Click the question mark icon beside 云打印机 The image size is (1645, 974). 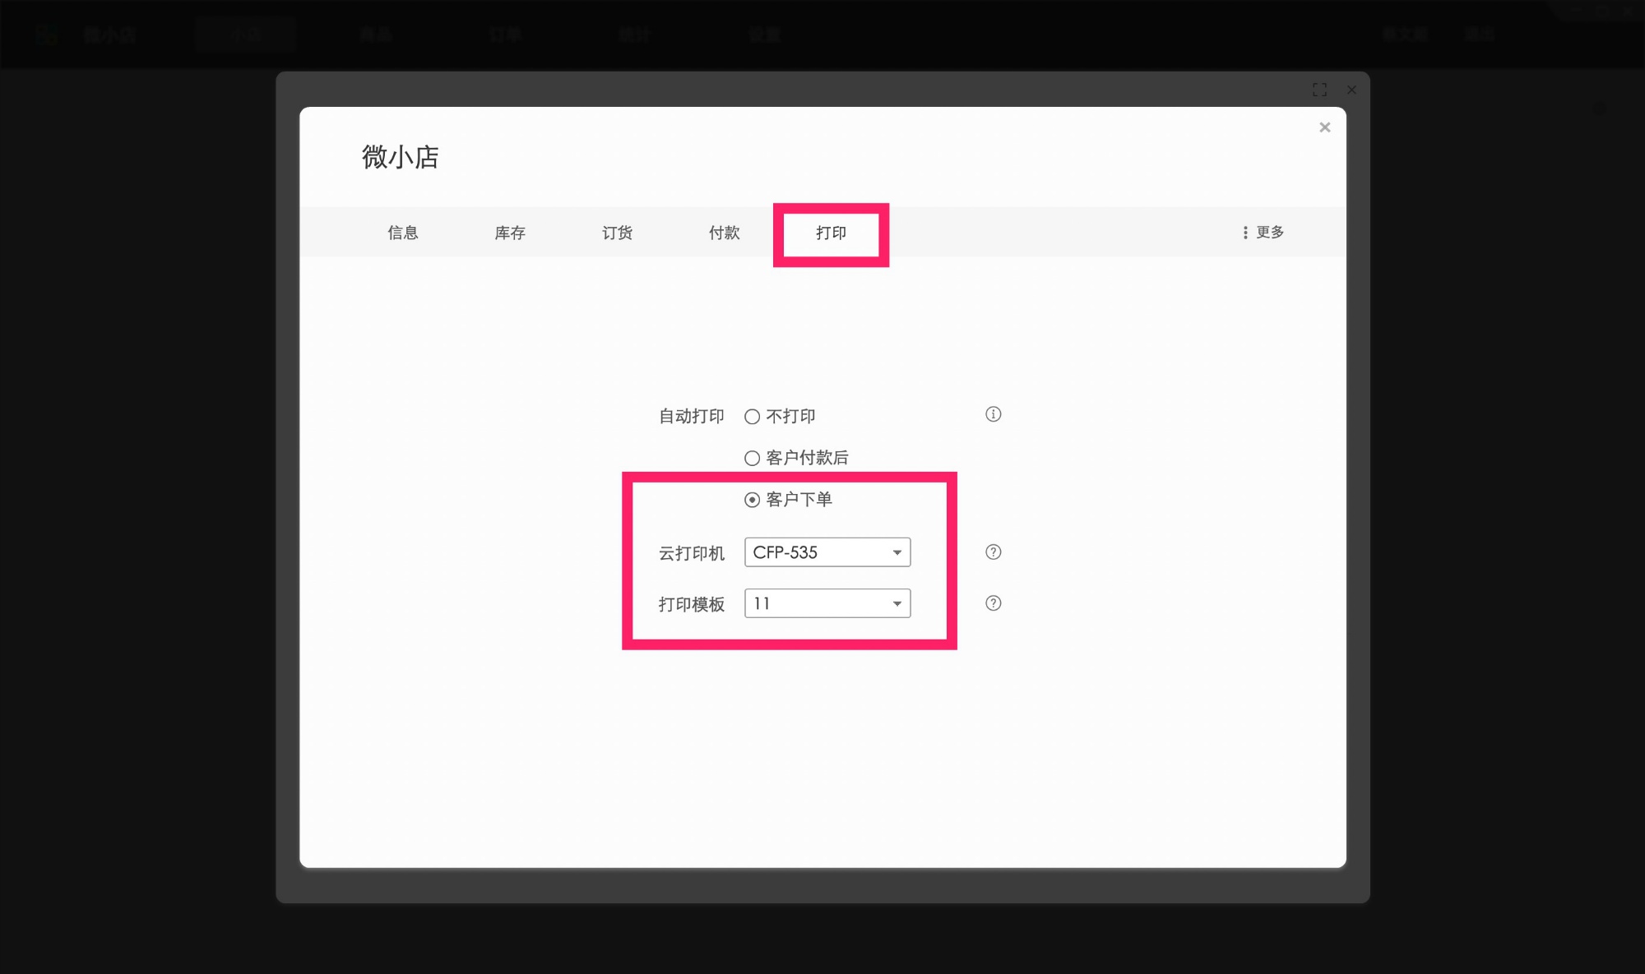click(993, 552)
